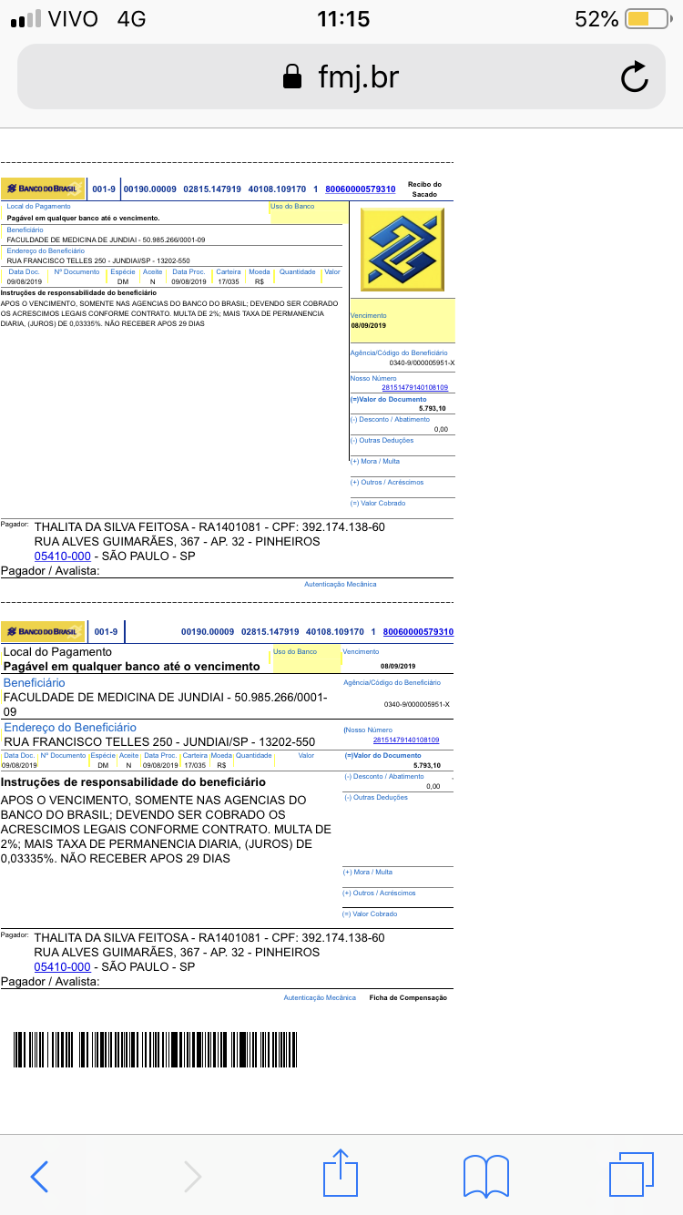Open the 80060000579310 link in the lower slip

418,631
